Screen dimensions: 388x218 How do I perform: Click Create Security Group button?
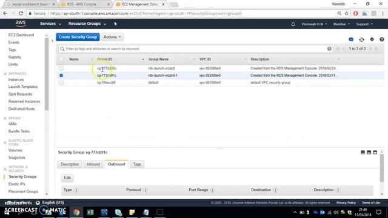click(x=78, y=37)
